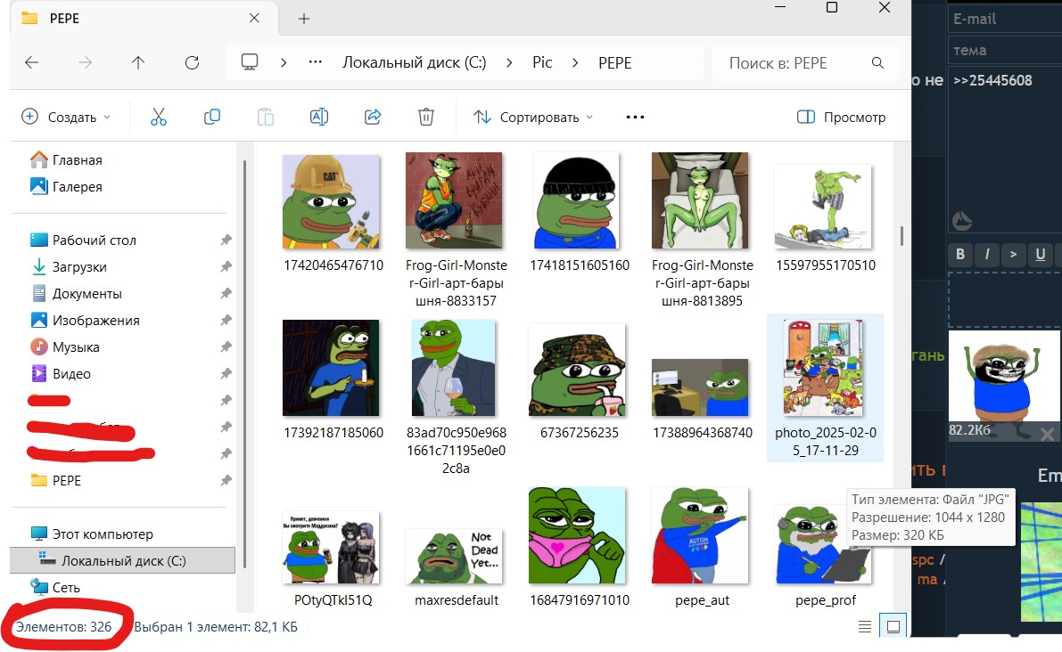The width and height of the screenshot is (1062, 652).
Task: Click тема field in forum form
Action: (1004, 50)
